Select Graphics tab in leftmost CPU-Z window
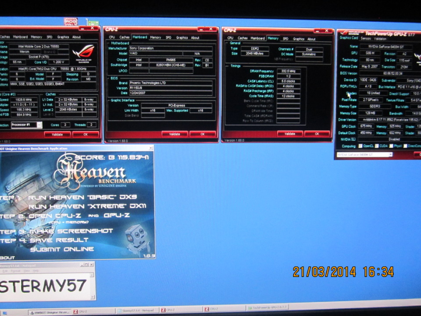This screenshot has height=316, width=421. 63,37
